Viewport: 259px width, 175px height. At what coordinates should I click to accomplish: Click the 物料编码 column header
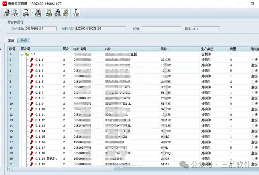[79, 49]
